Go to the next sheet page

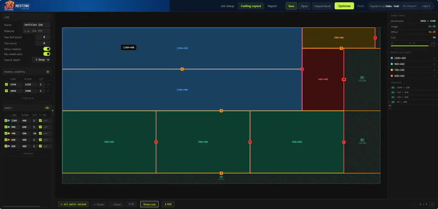pyautogui.click(x=431, y=204)
